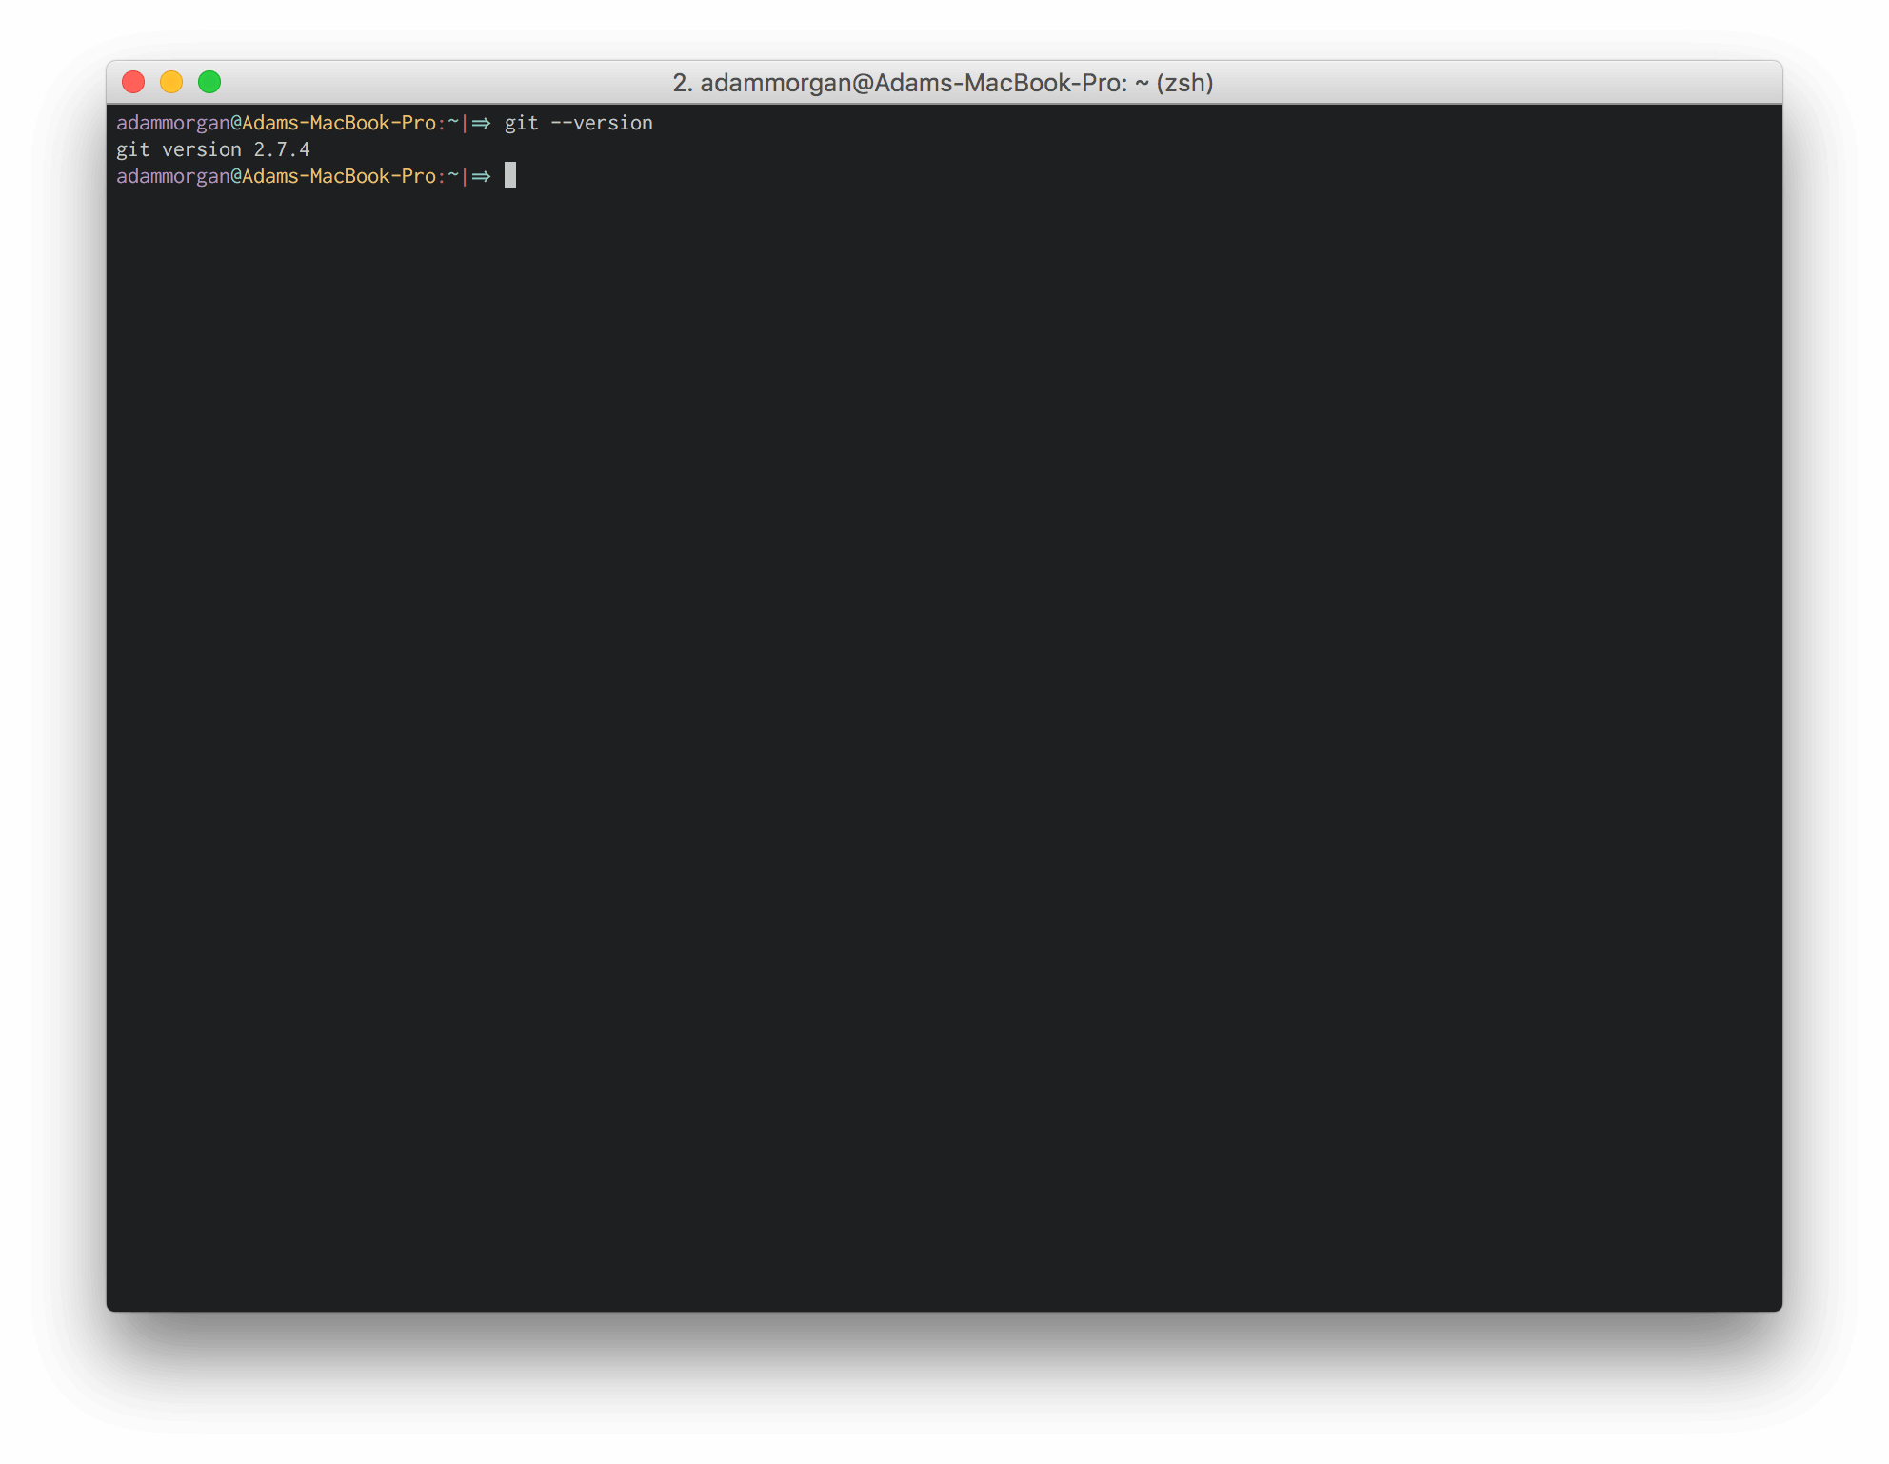The width and height of the screenshot is (1889, 1464).
Task: Click the first prompt arrow symbol
Action: click(481, 123)
